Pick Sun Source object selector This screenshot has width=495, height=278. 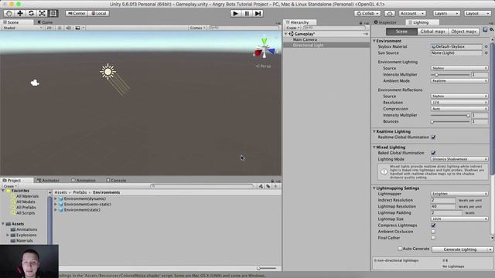486,53
